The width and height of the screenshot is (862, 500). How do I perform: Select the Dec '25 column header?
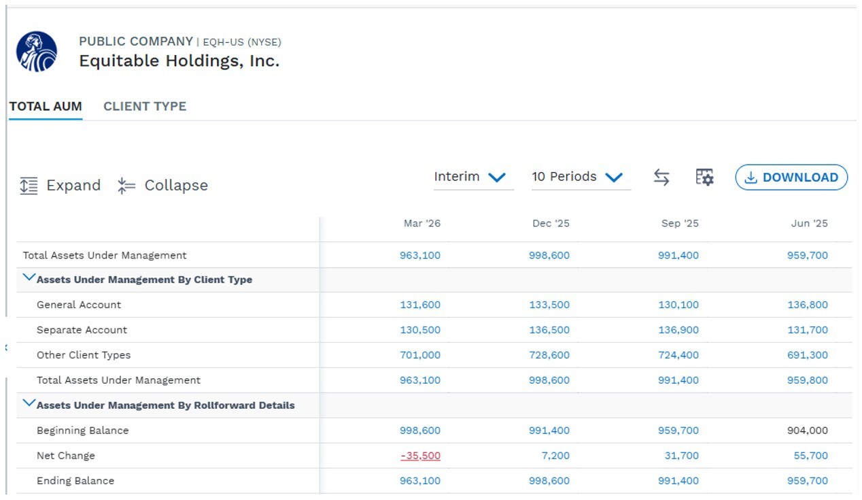point(551,224)
